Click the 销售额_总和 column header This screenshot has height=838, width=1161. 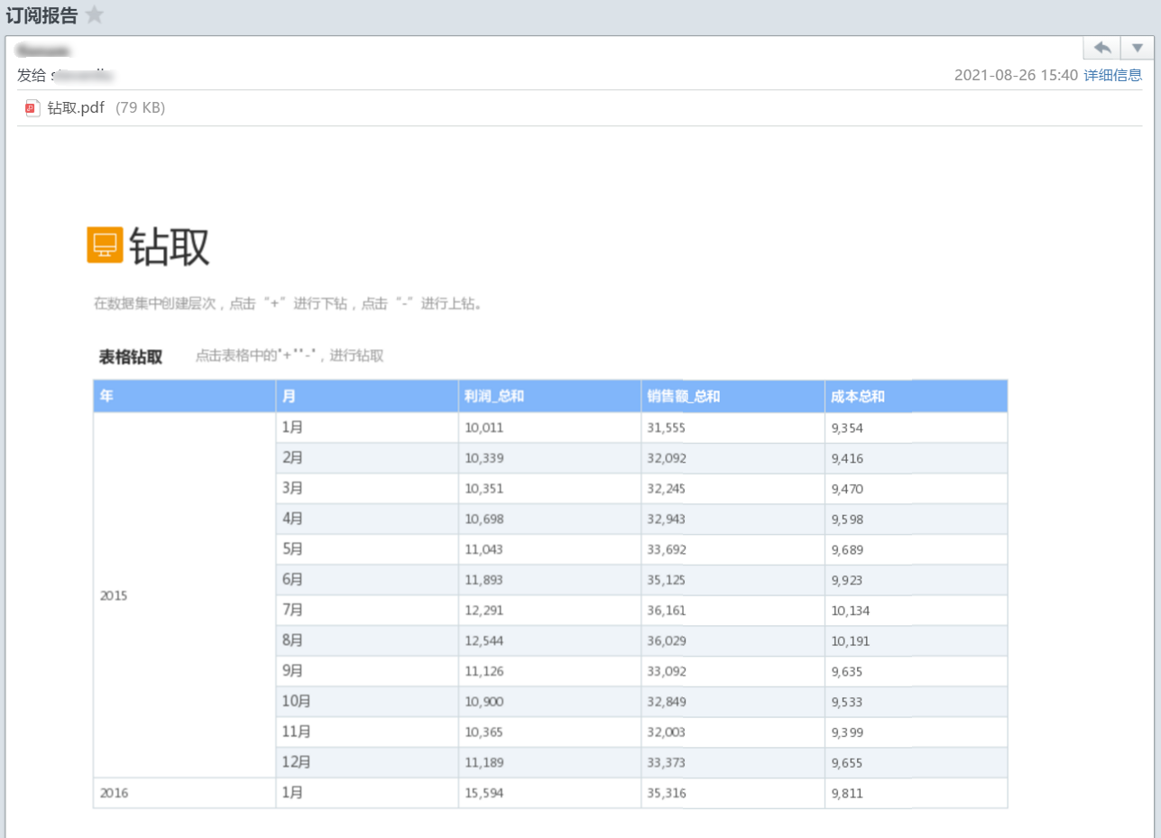click(683, 396)
